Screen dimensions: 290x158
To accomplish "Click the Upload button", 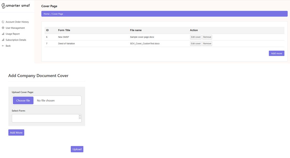I will pos(77,149).
